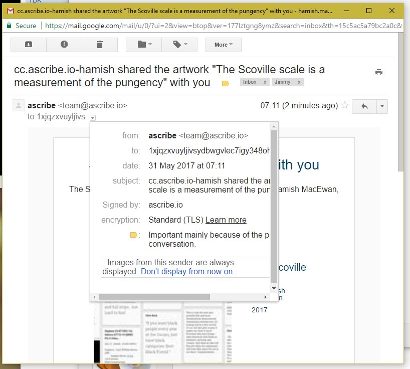Click sender name ascribe in header
The height and width of the screenshot is (369, 410).
tap(42, 105)
